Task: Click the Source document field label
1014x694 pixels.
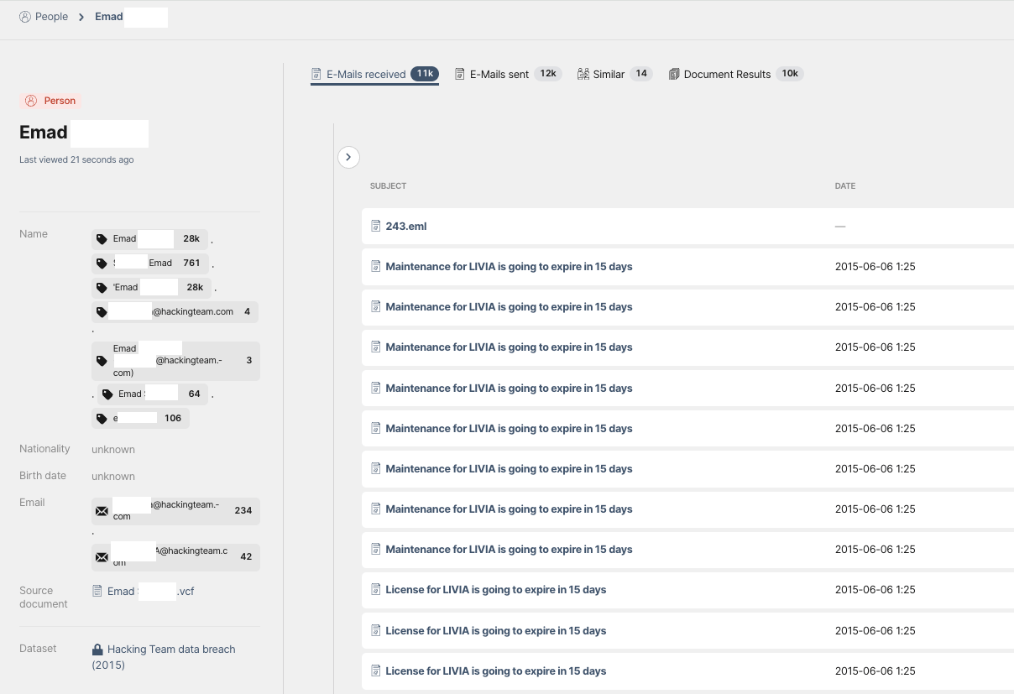Action: (x=44, y=597)
